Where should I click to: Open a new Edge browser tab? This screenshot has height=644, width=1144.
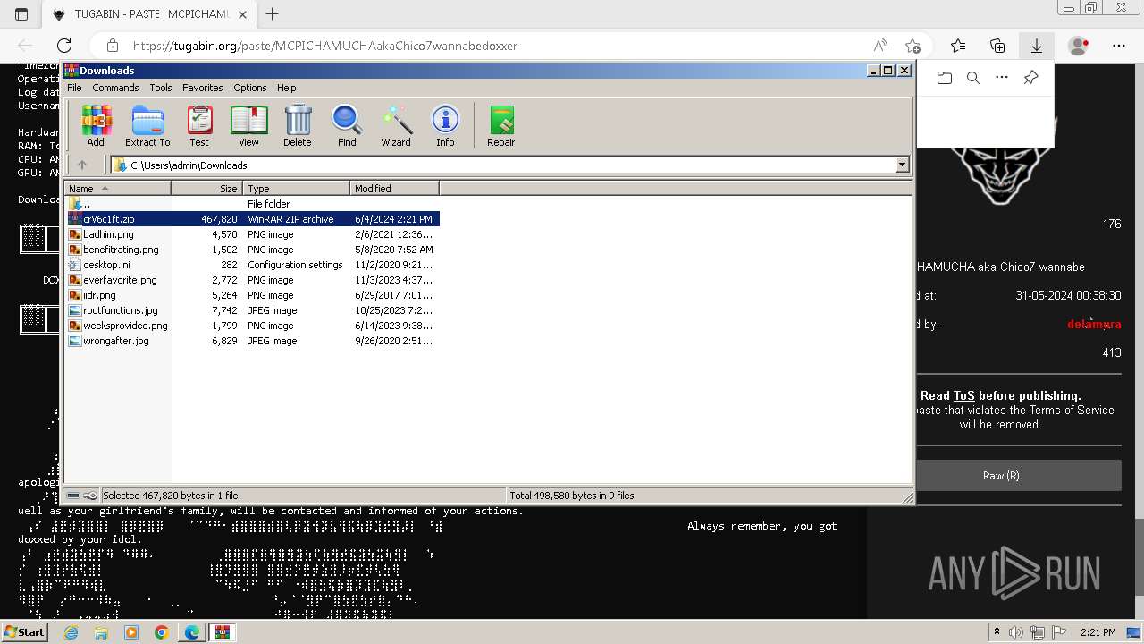click(x=273, y=13)
